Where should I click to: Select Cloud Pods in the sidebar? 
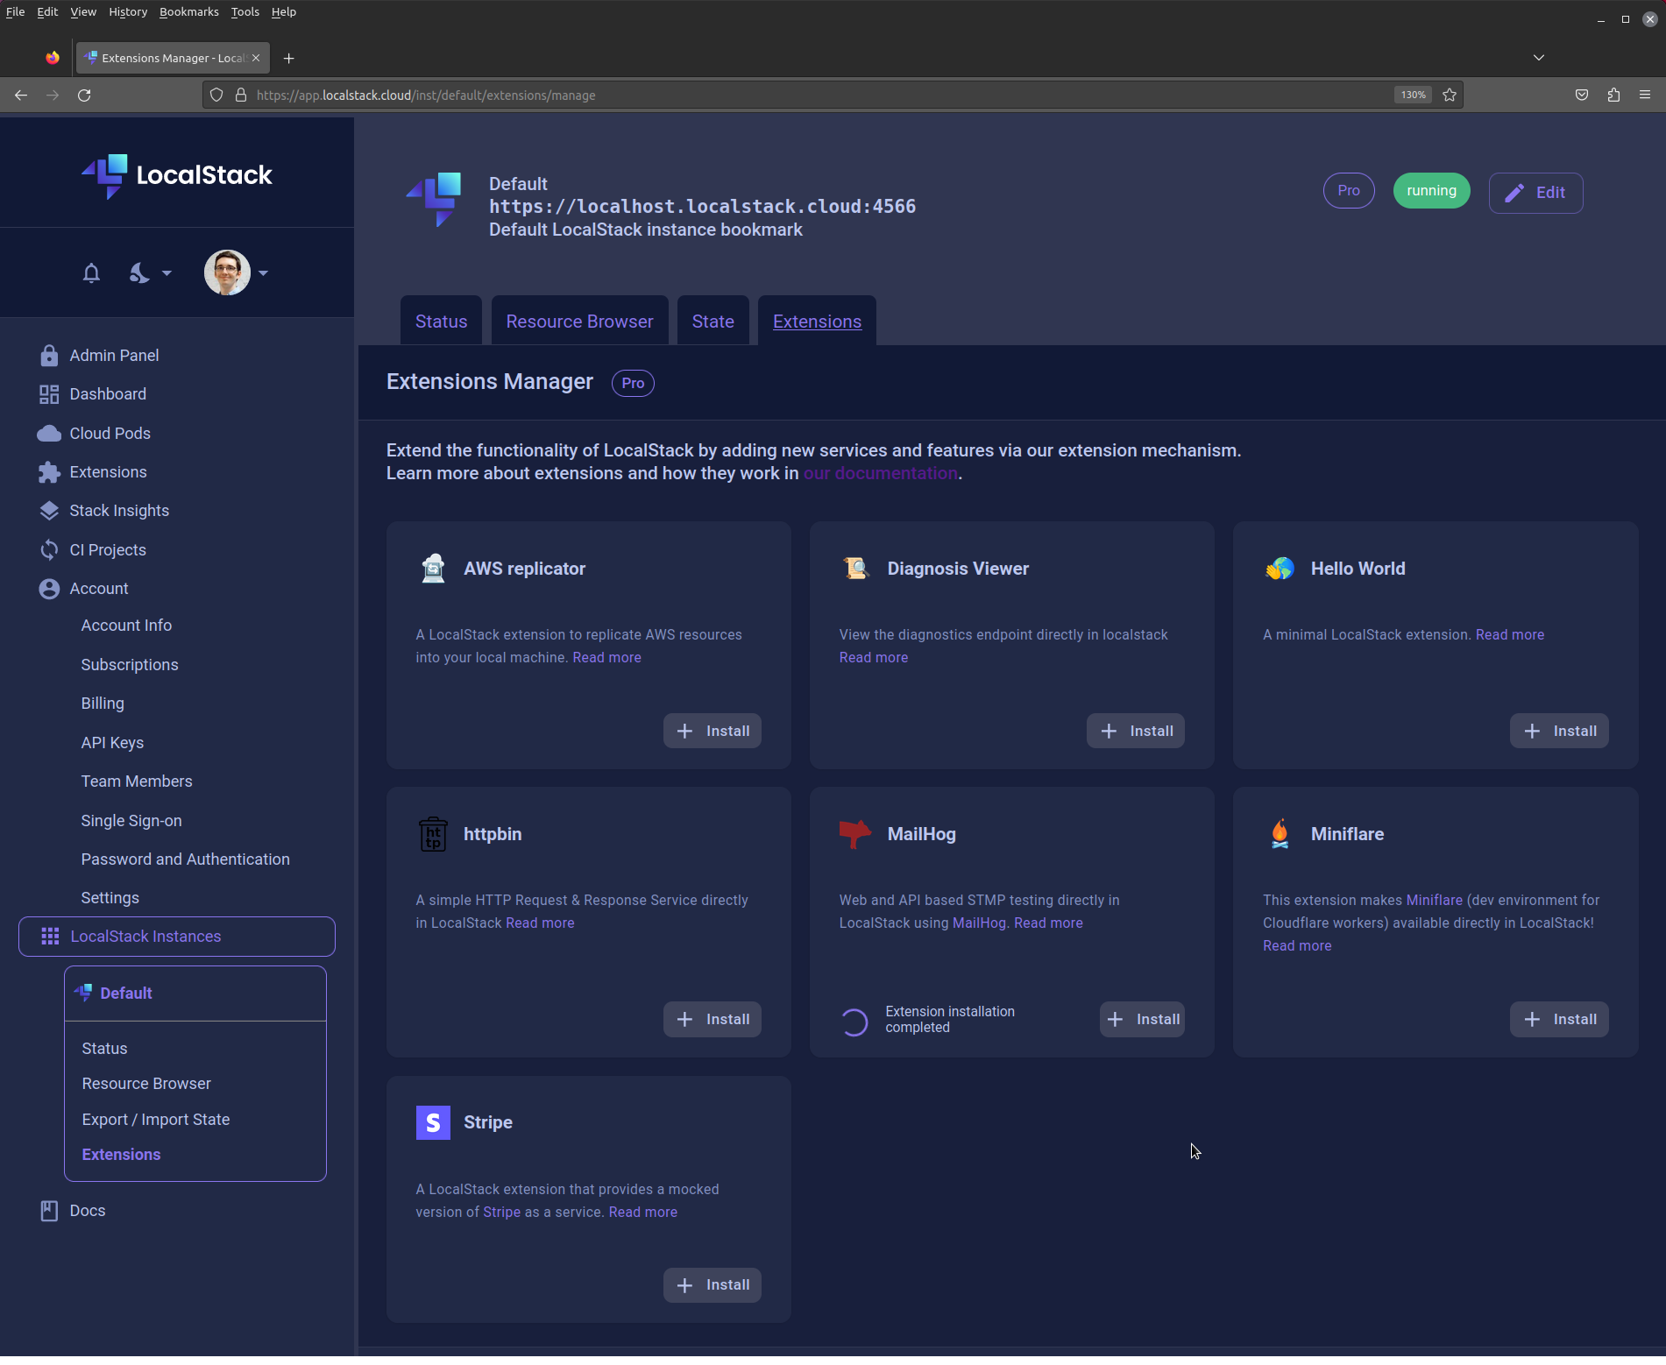109,433
